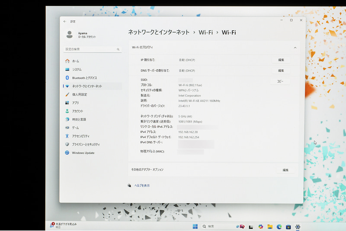Click the プライバシーとセキュリティ shield icon
Image resolution: width=346 pixels, height=231 pixels.
point(67,144)
